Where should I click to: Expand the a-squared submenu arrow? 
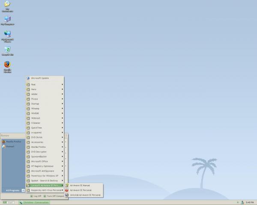(62, 132)
